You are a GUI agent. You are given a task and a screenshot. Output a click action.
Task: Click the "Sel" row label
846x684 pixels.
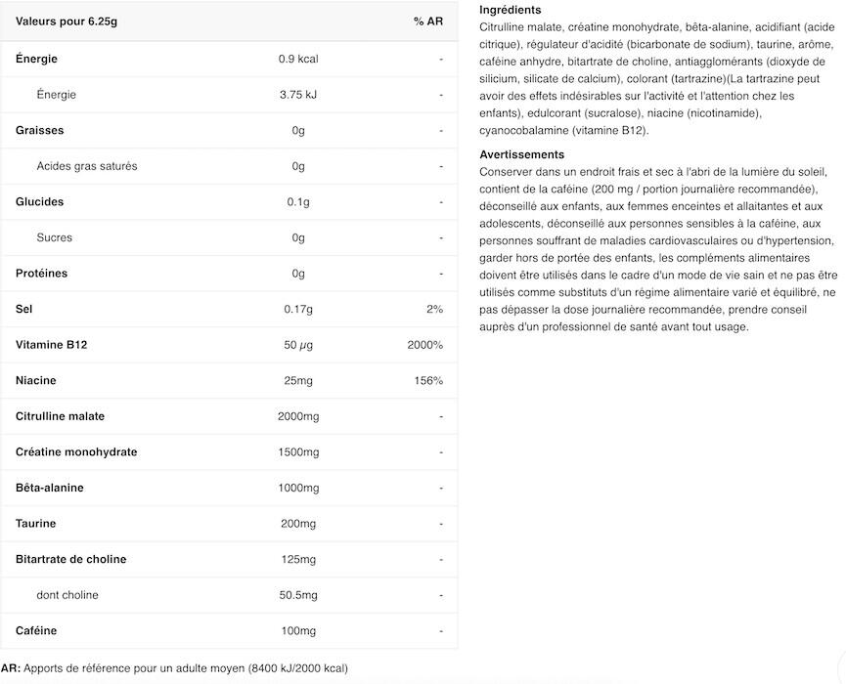click(x=24, y=309)
